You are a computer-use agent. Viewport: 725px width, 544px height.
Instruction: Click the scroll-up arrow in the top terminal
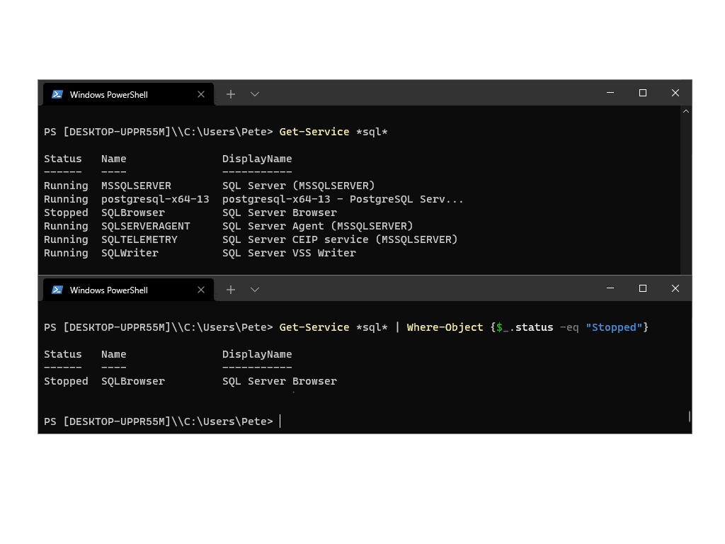(x=685, y=110)
